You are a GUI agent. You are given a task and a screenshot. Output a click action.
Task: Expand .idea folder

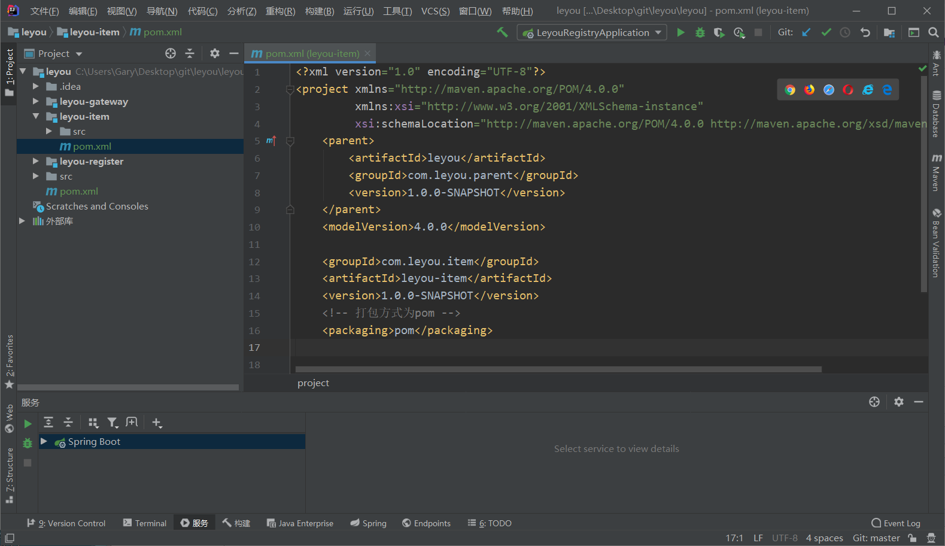36,86
